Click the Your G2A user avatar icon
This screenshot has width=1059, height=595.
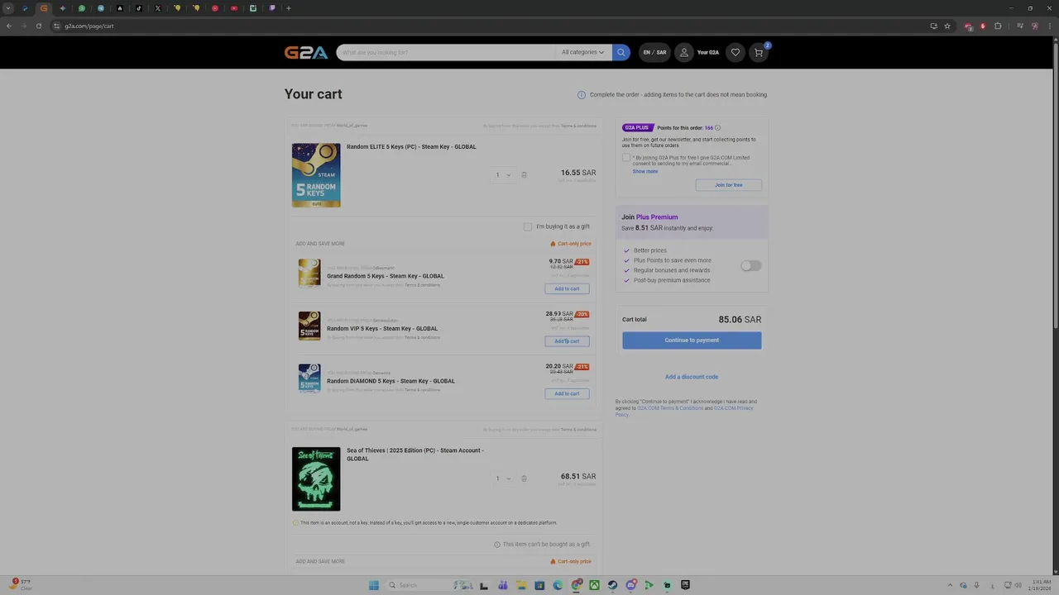pos(683,52)
